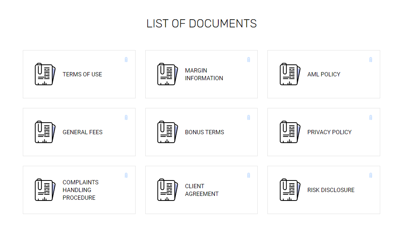
Task: Open the Complaints Handling Procedure link
Action: (x=80, y=190)
